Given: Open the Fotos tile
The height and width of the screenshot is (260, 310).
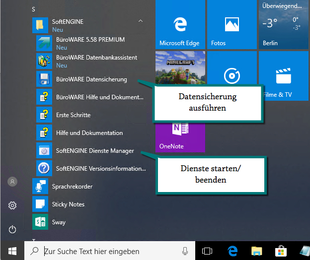Looking at the screenshot, I should [231, 25].
